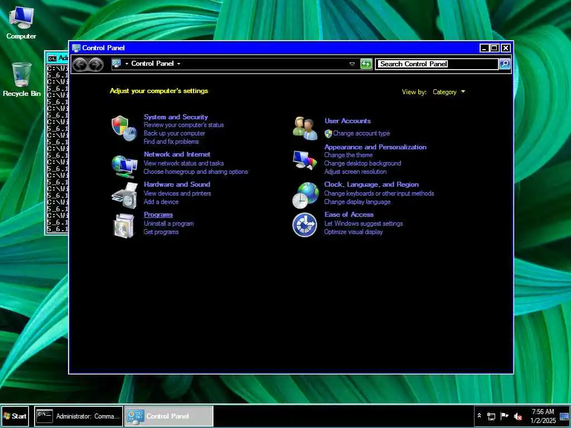Focus the Search Control Panel field

[437, 64]
